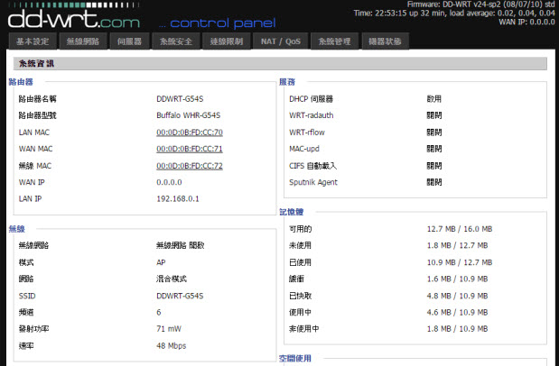Select cached value 4.8 MB / 10.9 MB

click(457, 296)
